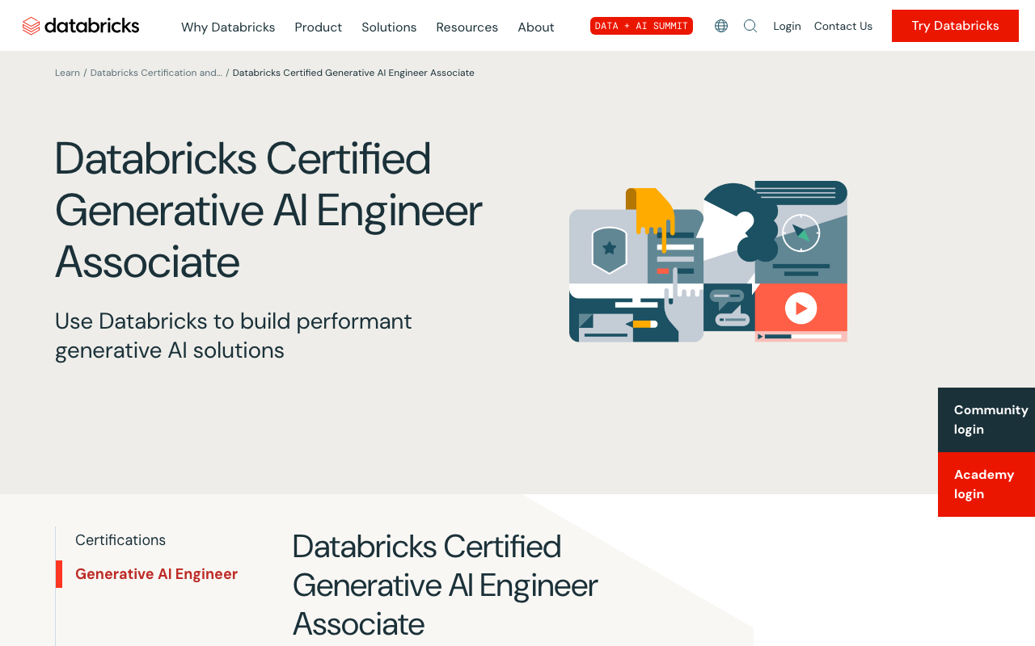
Task: Click the Login link
Action: tap(787, 25)
